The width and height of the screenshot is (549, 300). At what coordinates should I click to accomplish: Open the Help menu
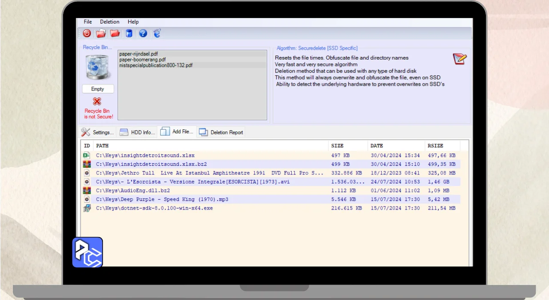coord(133,22)
